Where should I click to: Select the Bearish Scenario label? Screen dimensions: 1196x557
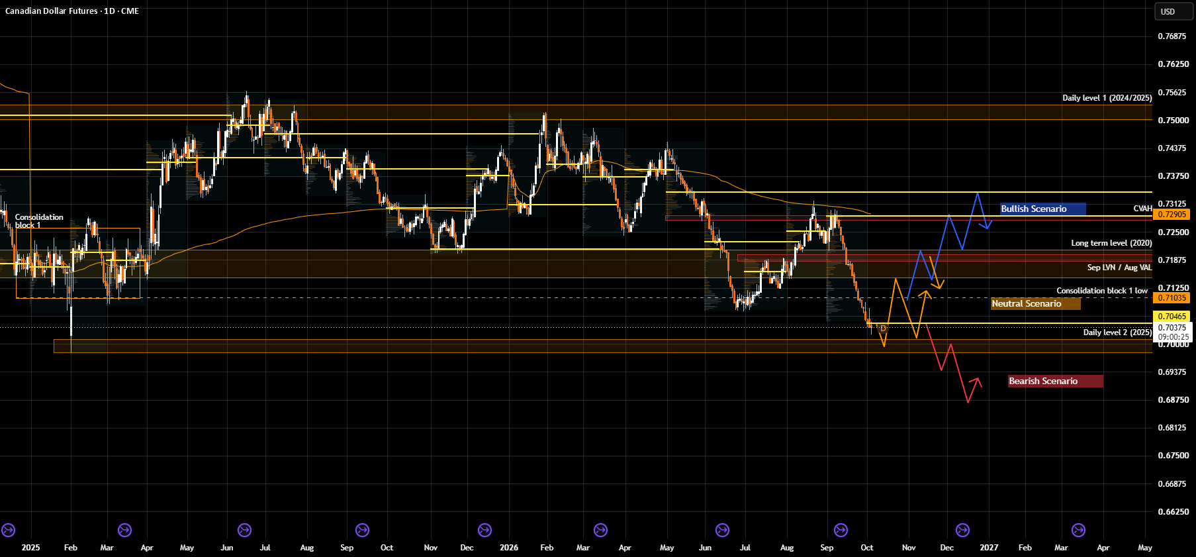click(1056, 381)
